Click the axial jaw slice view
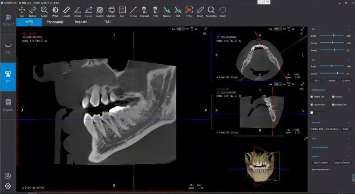 click(x=260, y=60)
